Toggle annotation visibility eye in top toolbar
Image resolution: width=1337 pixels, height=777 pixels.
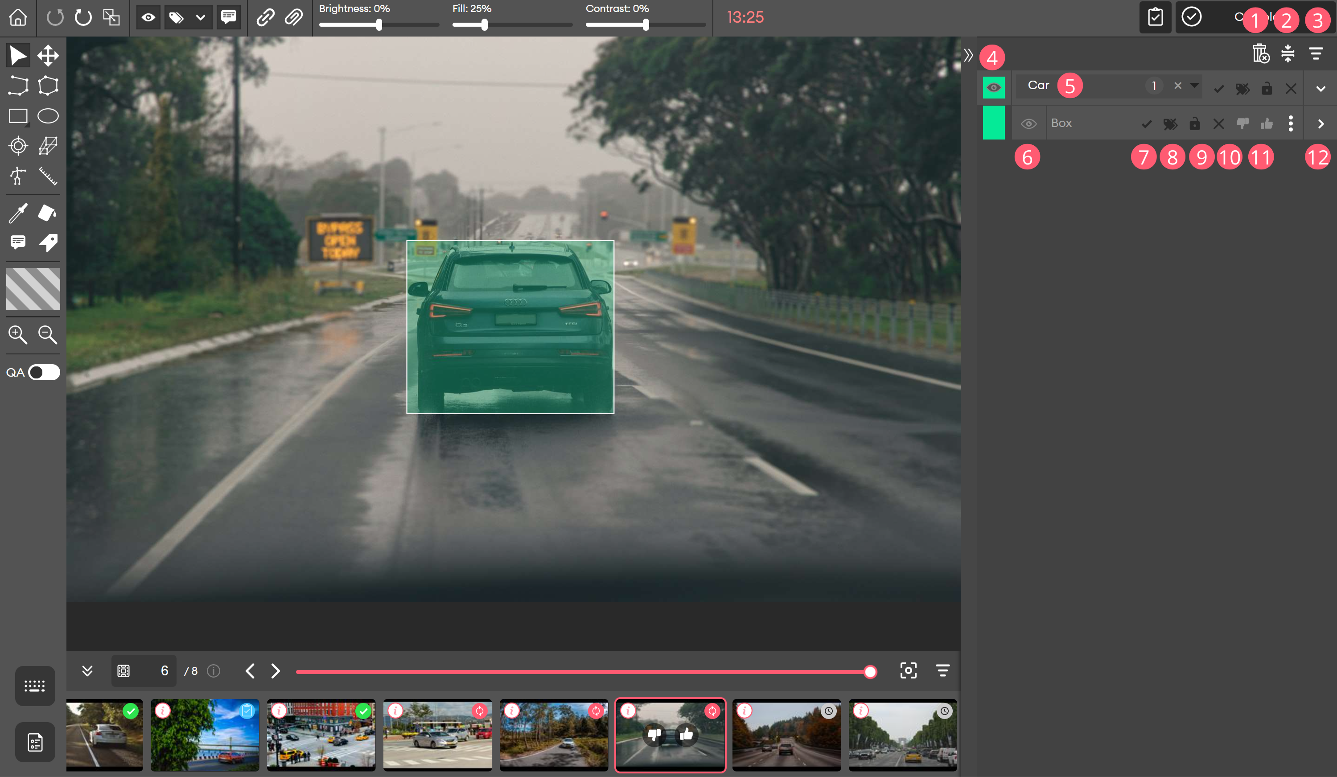(148, 17)
